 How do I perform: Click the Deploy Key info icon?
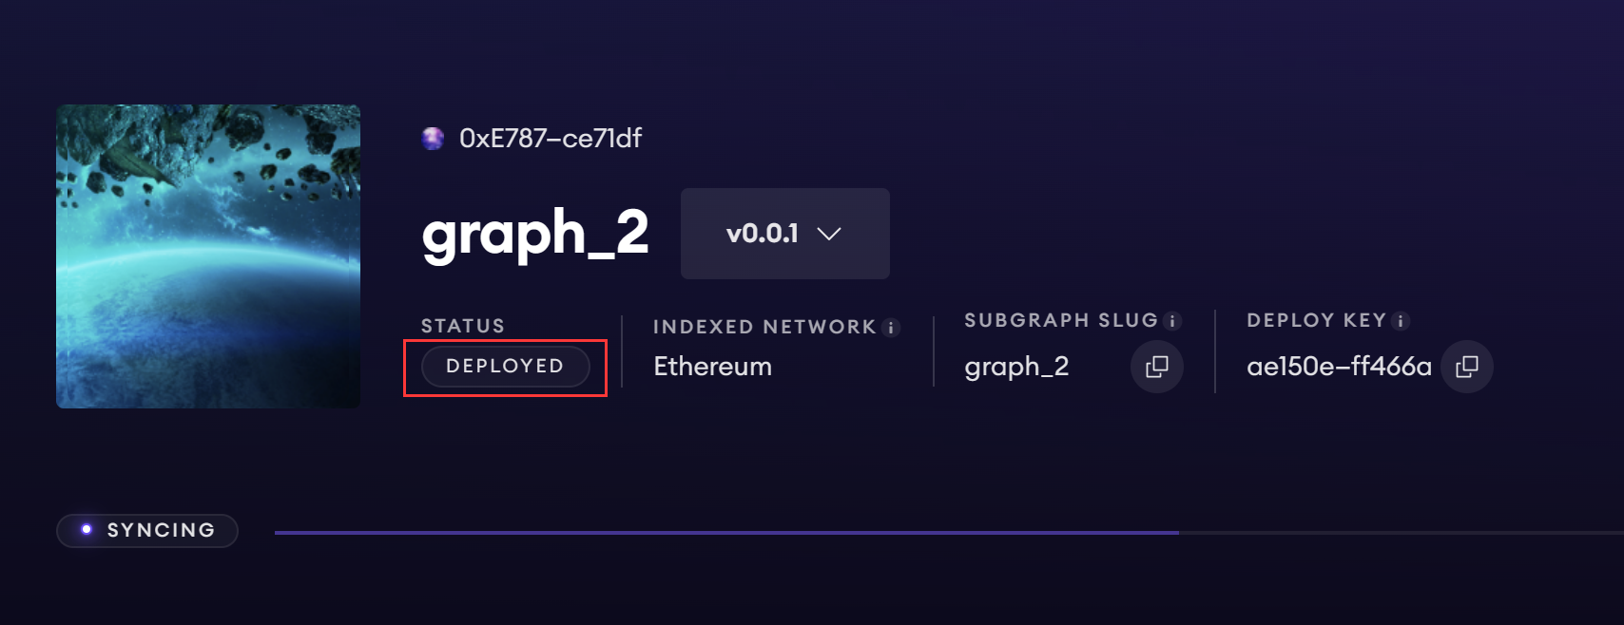1400,321
